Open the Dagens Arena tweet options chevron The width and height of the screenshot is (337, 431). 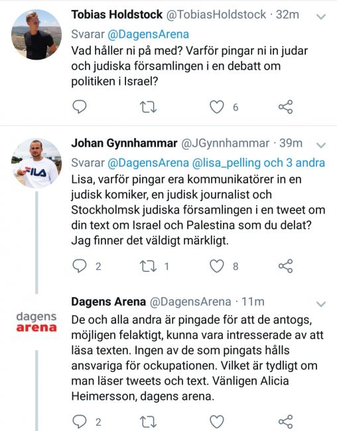[x=321, y=304]
